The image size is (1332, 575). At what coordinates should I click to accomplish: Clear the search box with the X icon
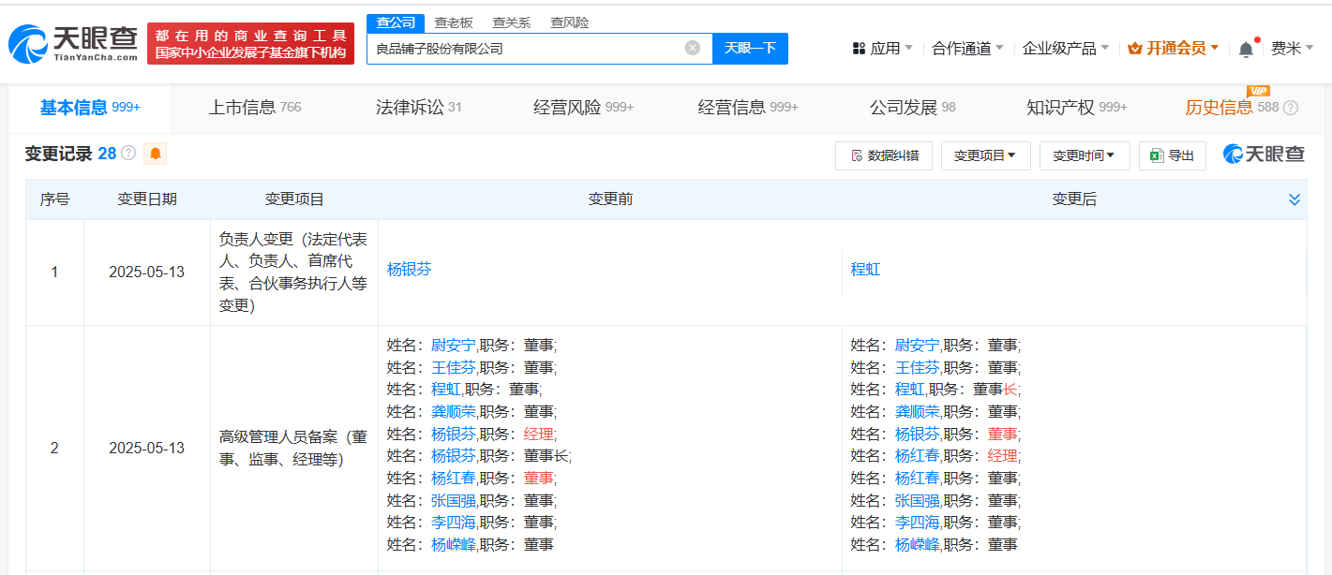click(692, 48)
